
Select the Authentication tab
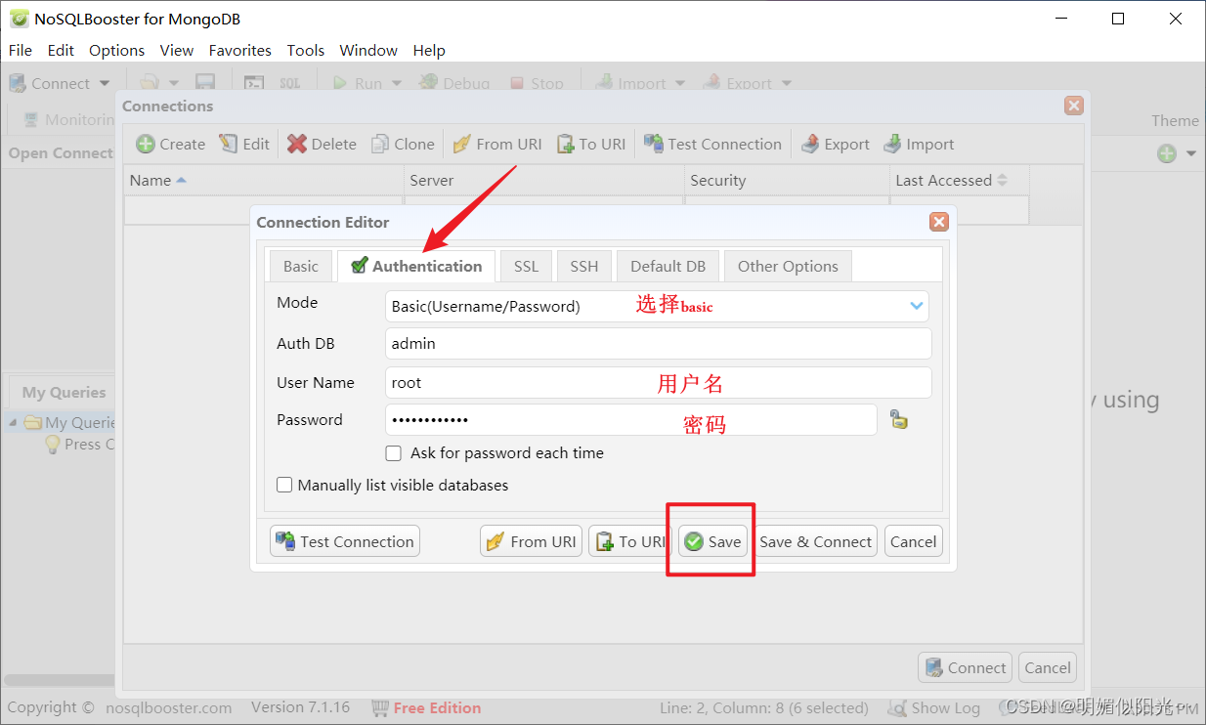tap(416, 266)
